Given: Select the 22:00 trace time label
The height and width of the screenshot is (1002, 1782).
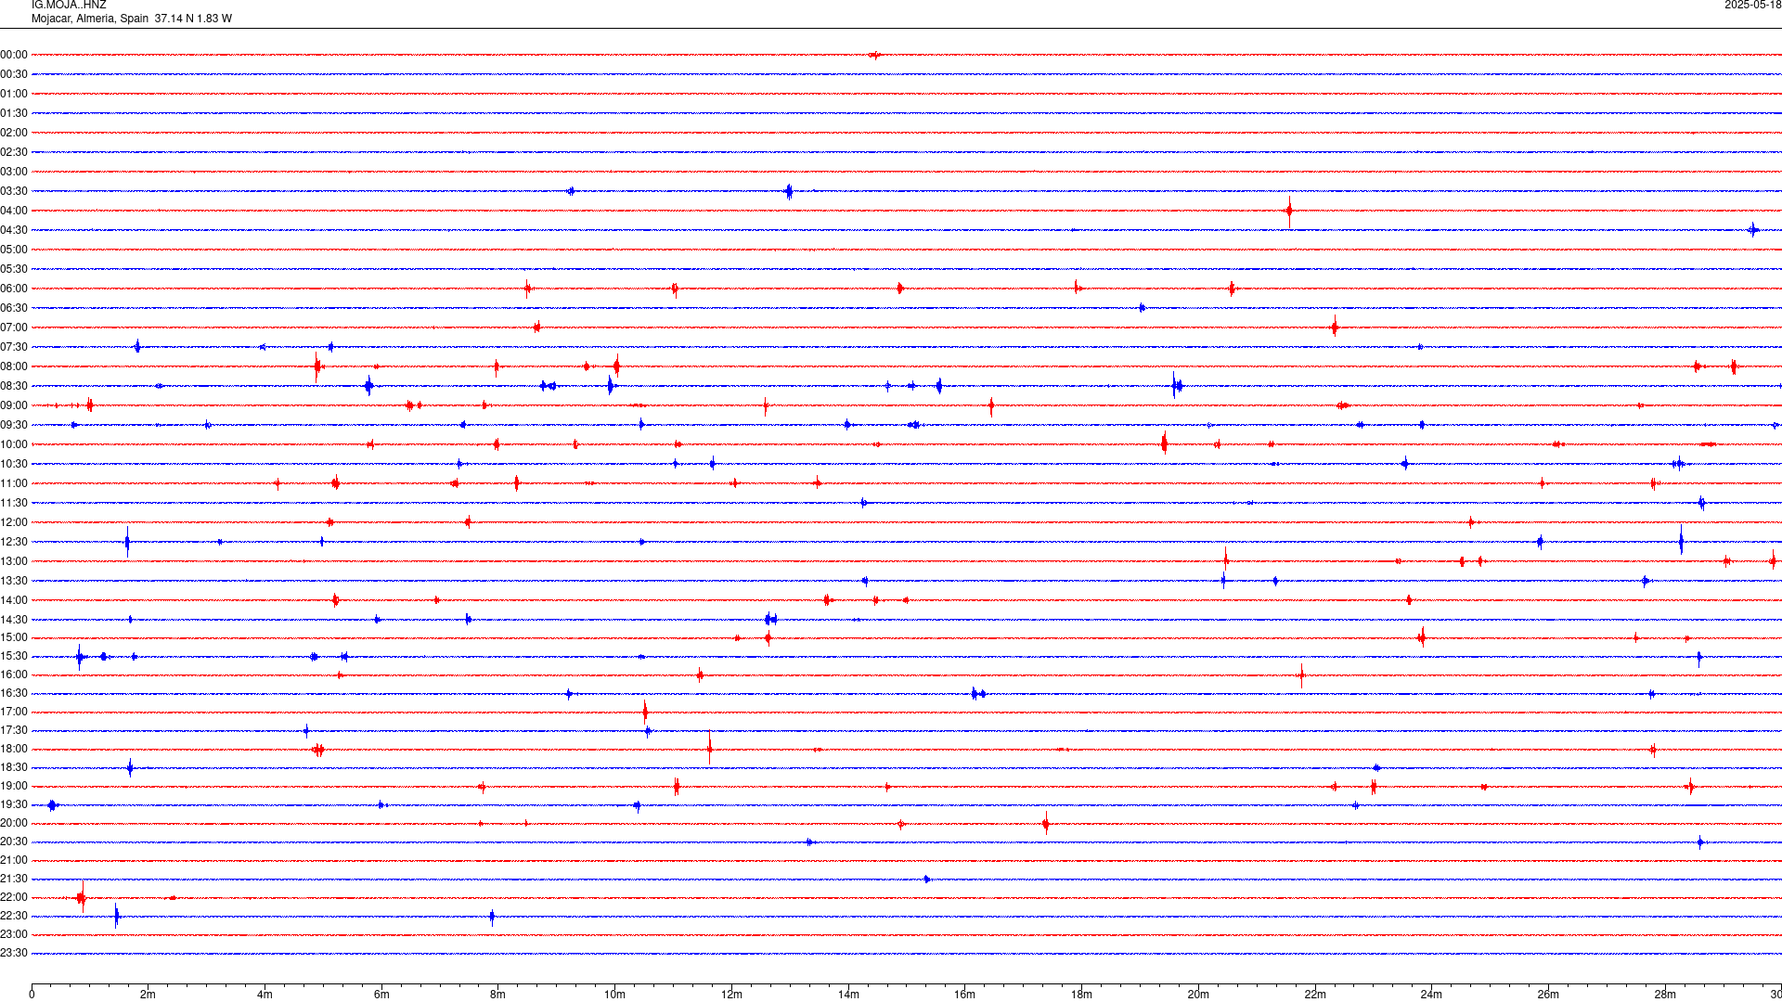Looking at the screenshot, I should pyautogui.click(x=14, y=897).
